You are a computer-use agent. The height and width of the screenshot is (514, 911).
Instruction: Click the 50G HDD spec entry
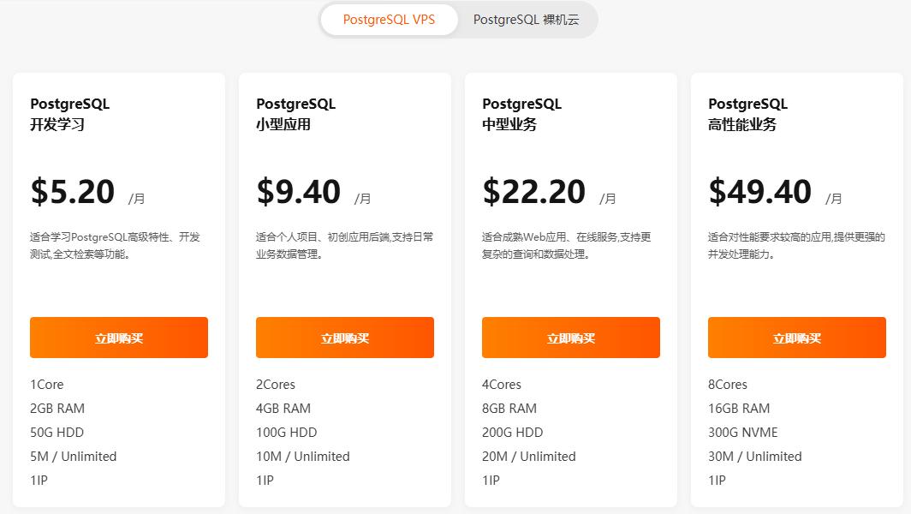click(57, 433)
